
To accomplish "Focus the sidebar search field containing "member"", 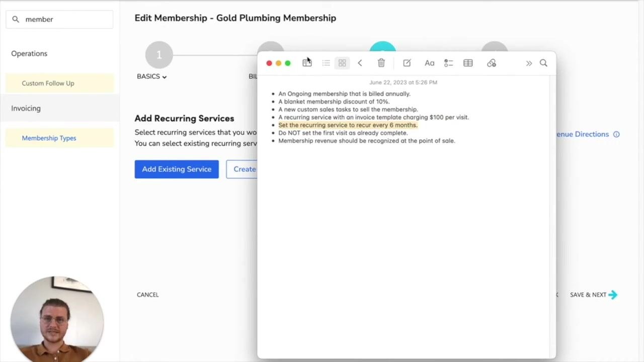I will 59,19.
